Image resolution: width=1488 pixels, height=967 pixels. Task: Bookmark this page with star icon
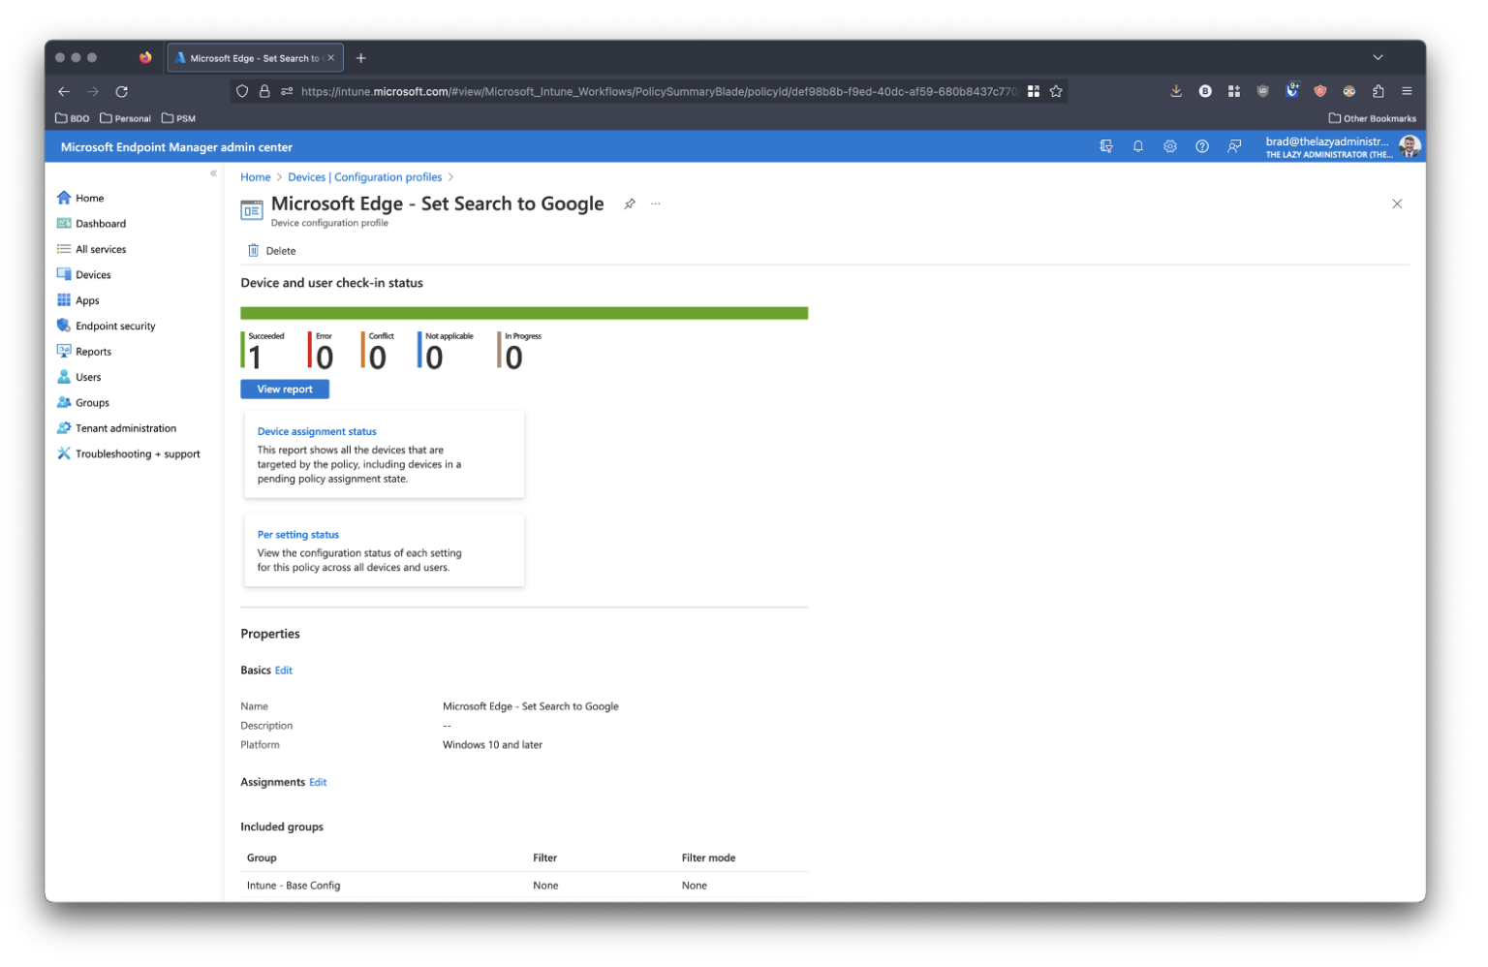point(1056,91)
